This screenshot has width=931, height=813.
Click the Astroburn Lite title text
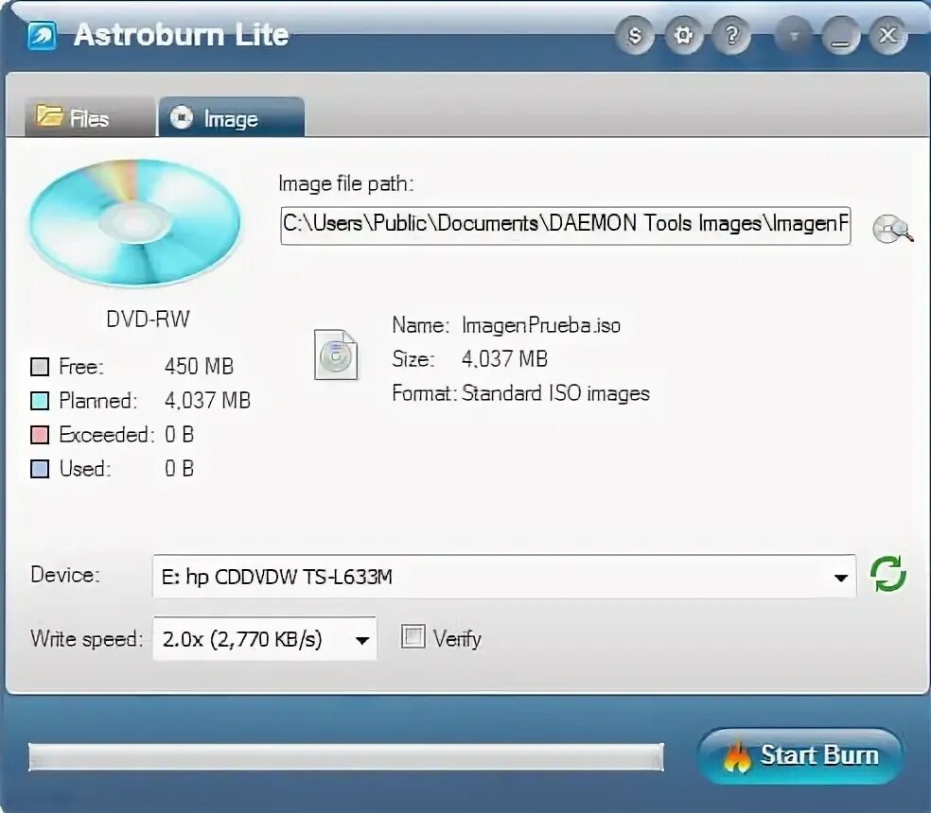[182, 35]
